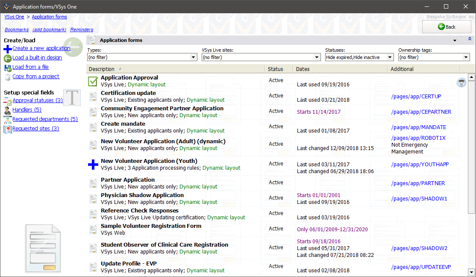
Task: Open the Reminders menu item
Action: click(82, 29)
